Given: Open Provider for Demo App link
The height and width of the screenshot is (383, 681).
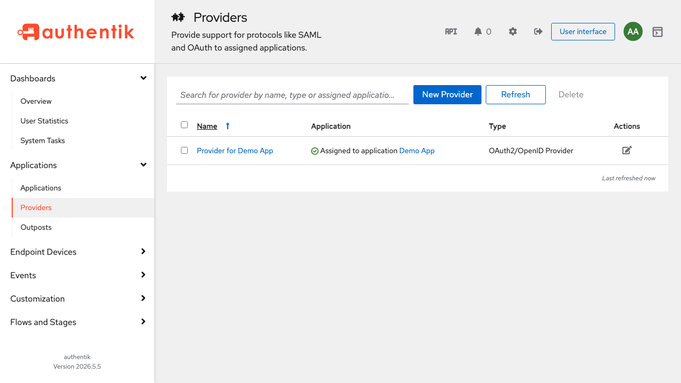Looking at the screenshot, I should coord(235,151).
